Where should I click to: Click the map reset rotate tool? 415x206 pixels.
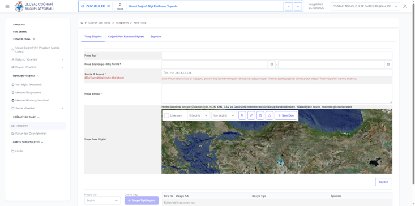(x=269, y=115)
